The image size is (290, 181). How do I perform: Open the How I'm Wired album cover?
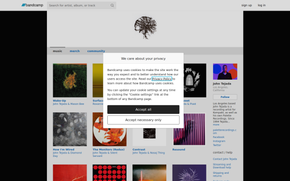click(x=70, y=129)
